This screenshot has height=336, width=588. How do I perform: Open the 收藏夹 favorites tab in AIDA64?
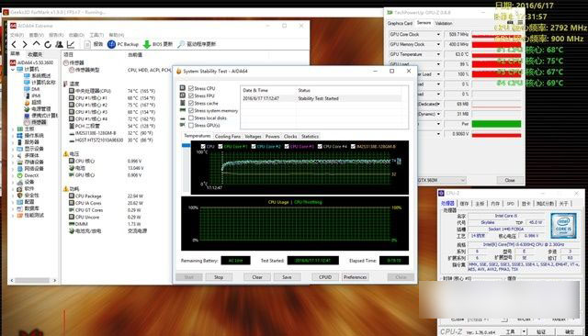tap(36, 55)
